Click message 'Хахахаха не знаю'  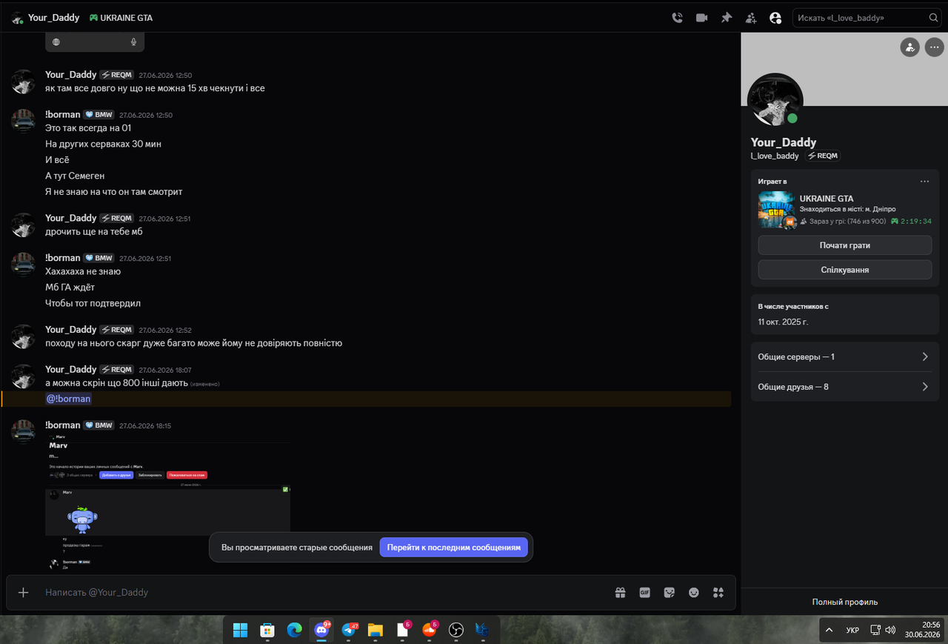click(83, 271)
